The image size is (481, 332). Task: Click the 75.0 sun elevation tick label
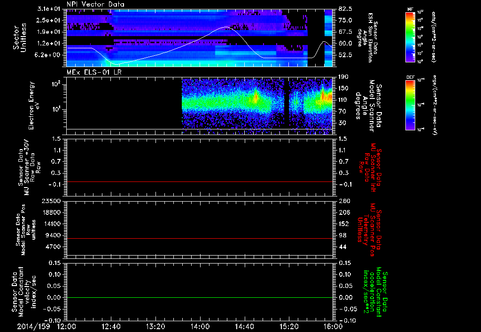point(345,20)
